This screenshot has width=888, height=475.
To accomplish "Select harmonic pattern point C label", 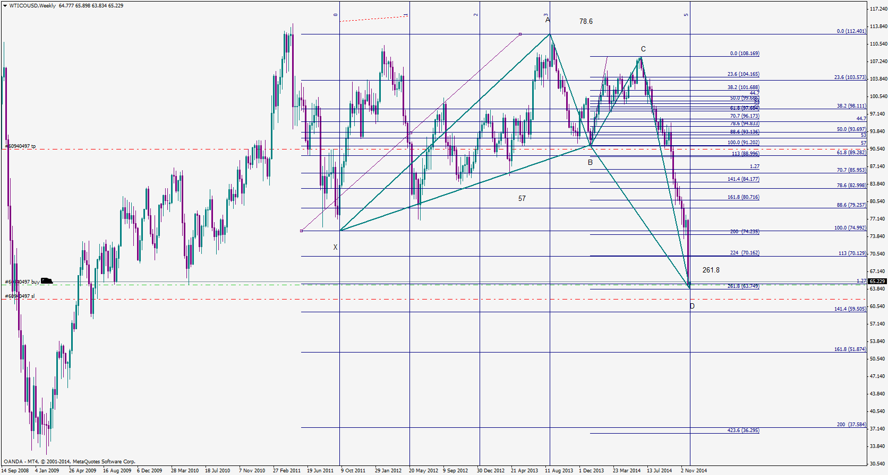I will (643, 49).
